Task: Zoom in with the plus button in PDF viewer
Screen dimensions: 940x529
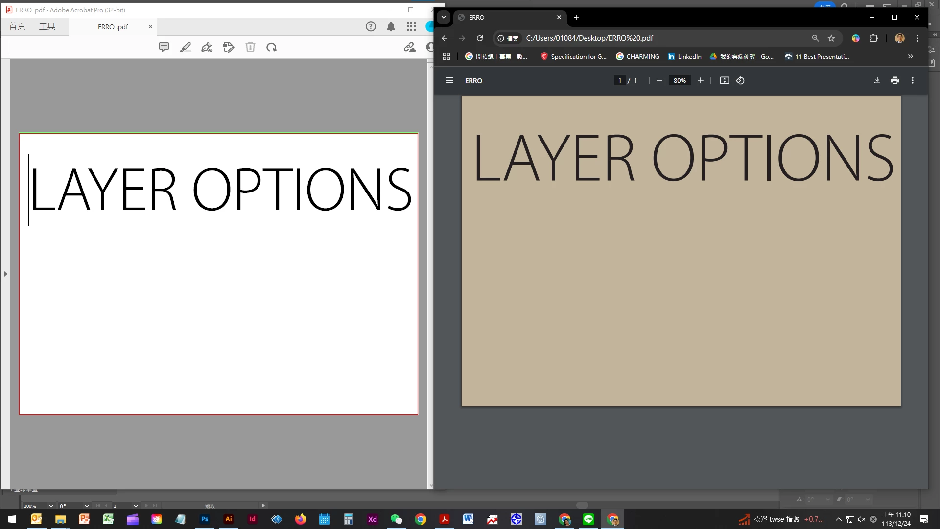Action: coord(701,80)
